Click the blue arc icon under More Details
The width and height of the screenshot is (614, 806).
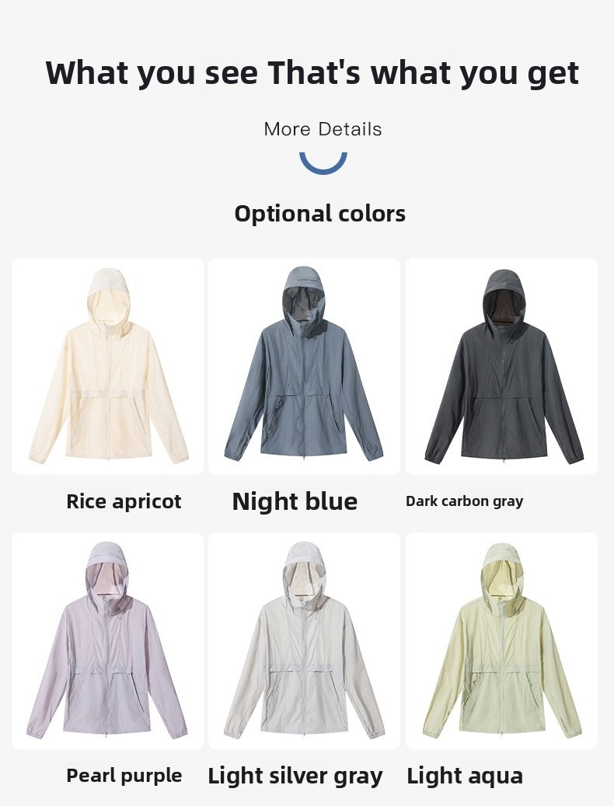click(x=323, y=163)
